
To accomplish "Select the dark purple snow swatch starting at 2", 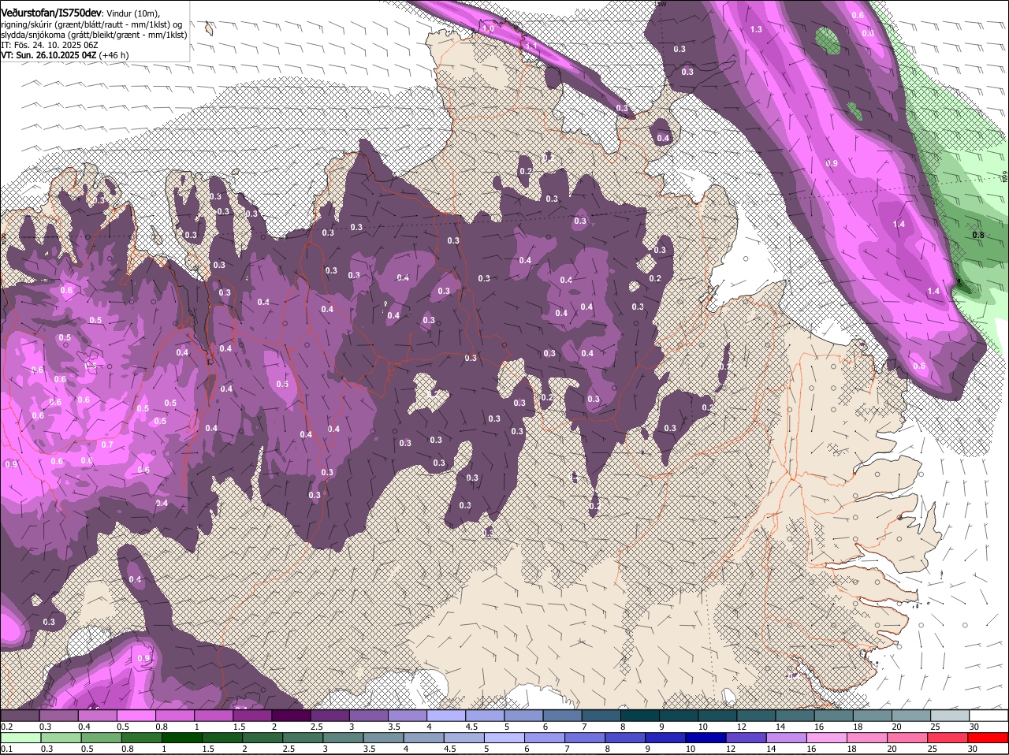I will coord(292,716).
